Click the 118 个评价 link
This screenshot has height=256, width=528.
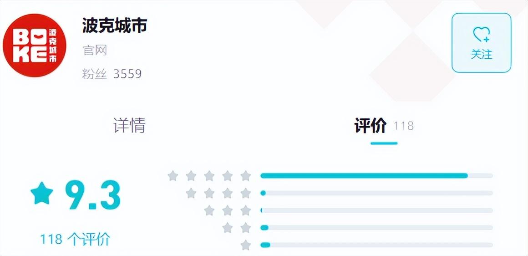tap(75, 239)
